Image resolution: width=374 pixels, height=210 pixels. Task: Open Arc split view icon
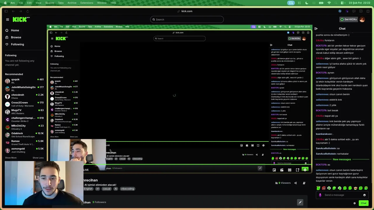[x=368, y=11]
